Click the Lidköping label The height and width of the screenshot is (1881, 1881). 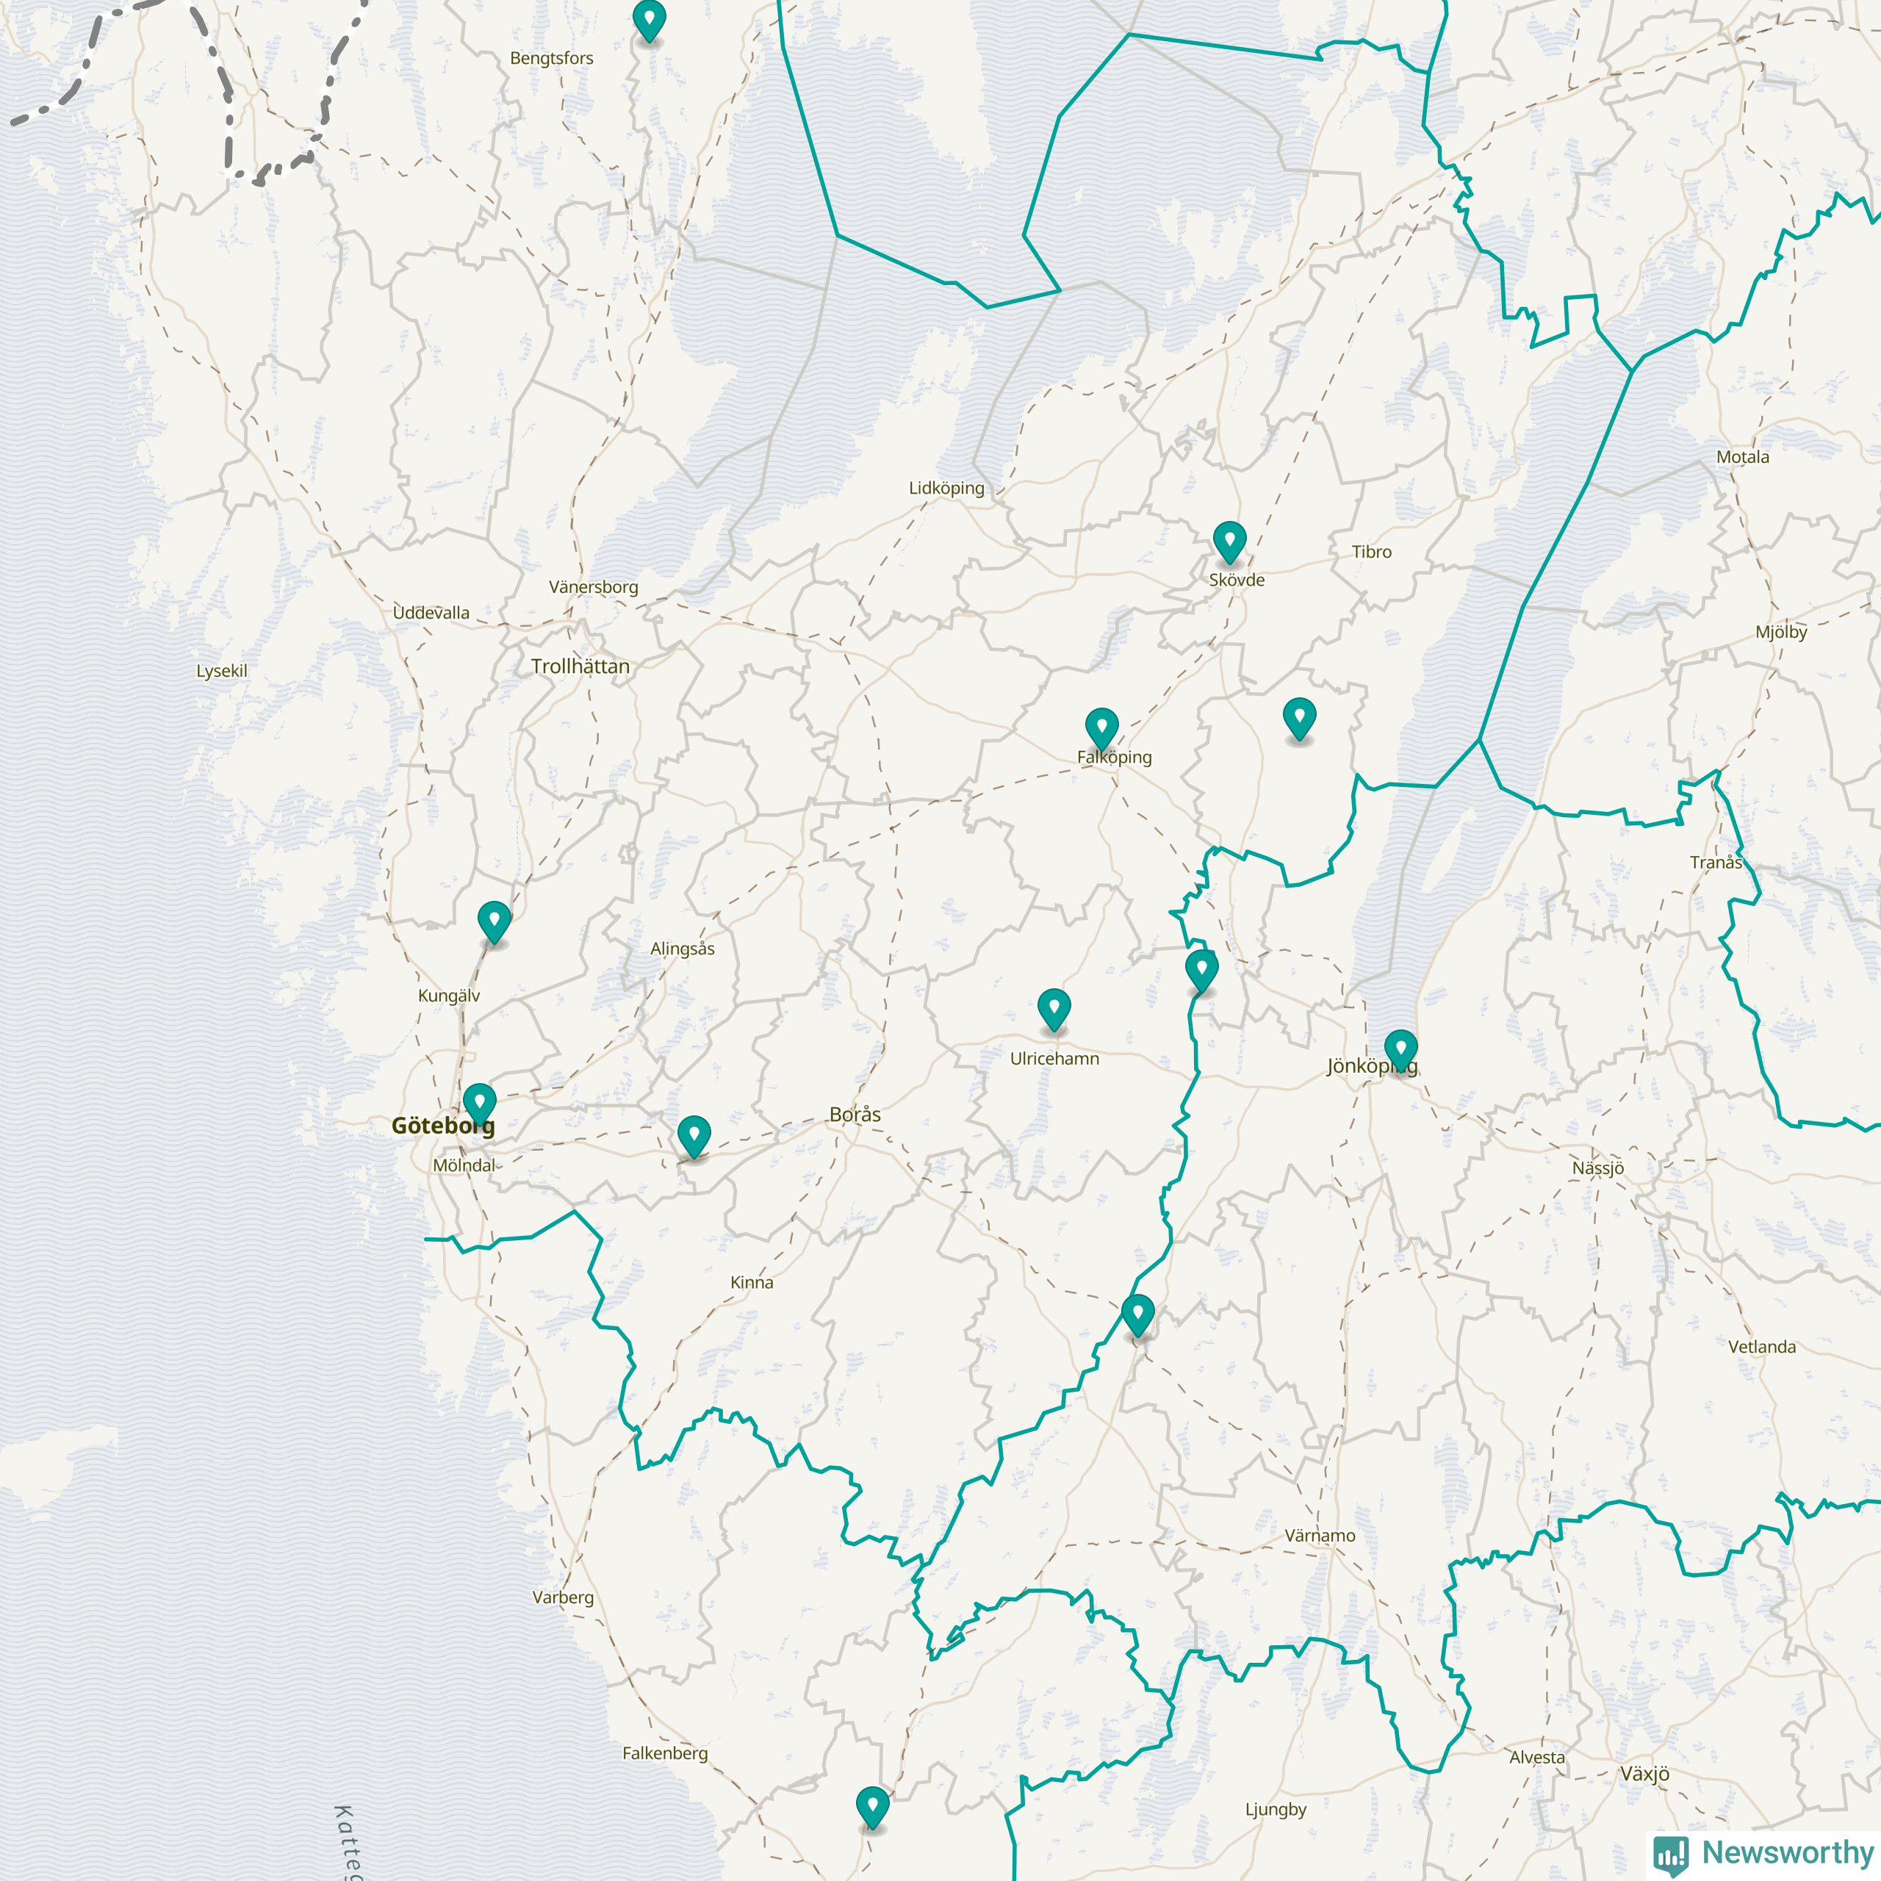[946, 488]
